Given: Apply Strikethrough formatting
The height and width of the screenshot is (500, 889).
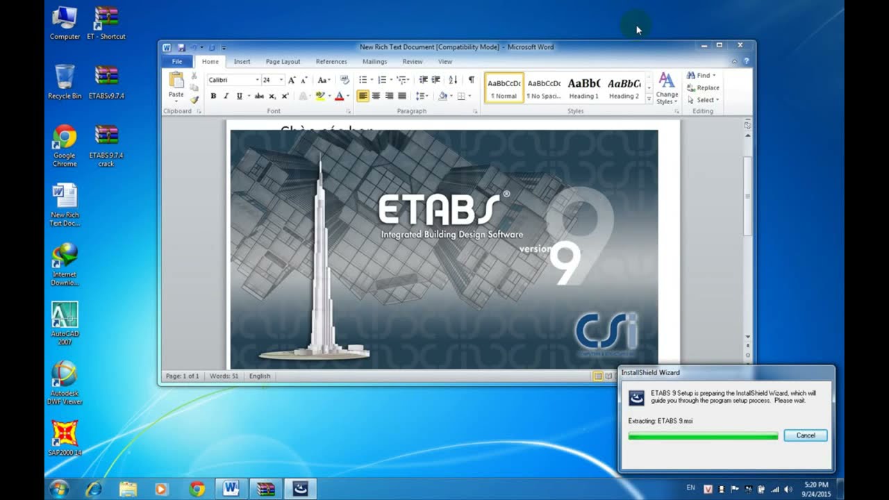Looking at the screenshot, I should pyautogui.click(x=259, y=96).
